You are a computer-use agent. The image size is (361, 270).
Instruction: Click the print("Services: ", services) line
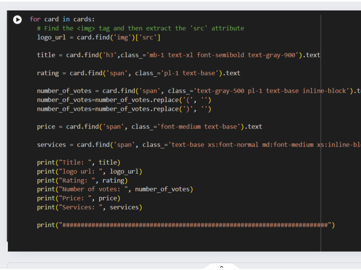pyautogui.click(x=90, y=207)
